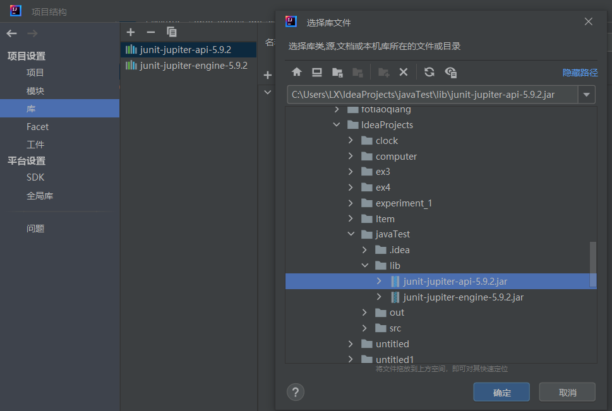
Task: Add a new library with plus icon
Action: coord(131,32)
